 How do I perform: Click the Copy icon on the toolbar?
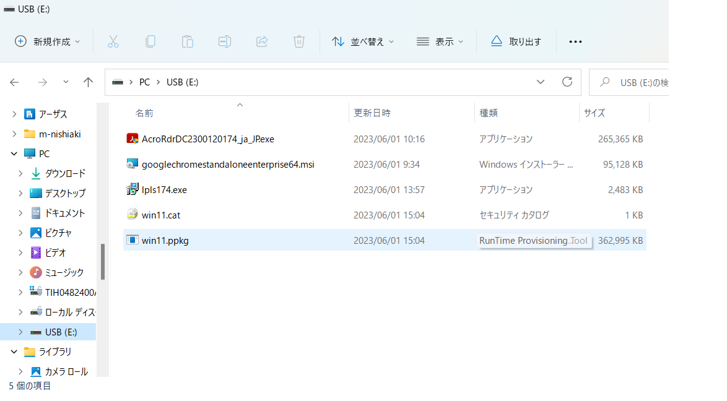point(150,41)
